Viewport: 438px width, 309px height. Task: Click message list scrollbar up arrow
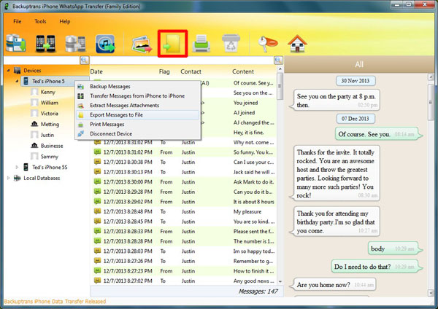click(x=280, y=69)
